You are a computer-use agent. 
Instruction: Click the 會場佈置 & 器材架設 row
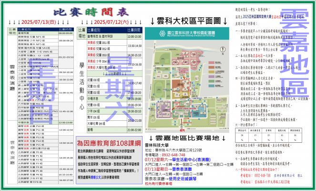coord(107,37)
